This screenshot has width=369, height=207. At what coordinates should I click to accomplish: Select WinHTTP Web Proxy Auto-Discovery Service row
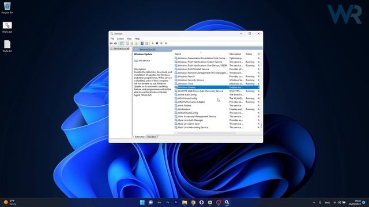point(217,91)
